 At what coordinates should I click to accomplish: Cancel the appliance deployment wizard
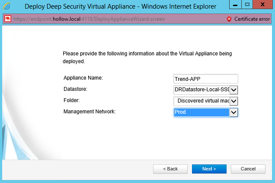(x=248, y=169)
